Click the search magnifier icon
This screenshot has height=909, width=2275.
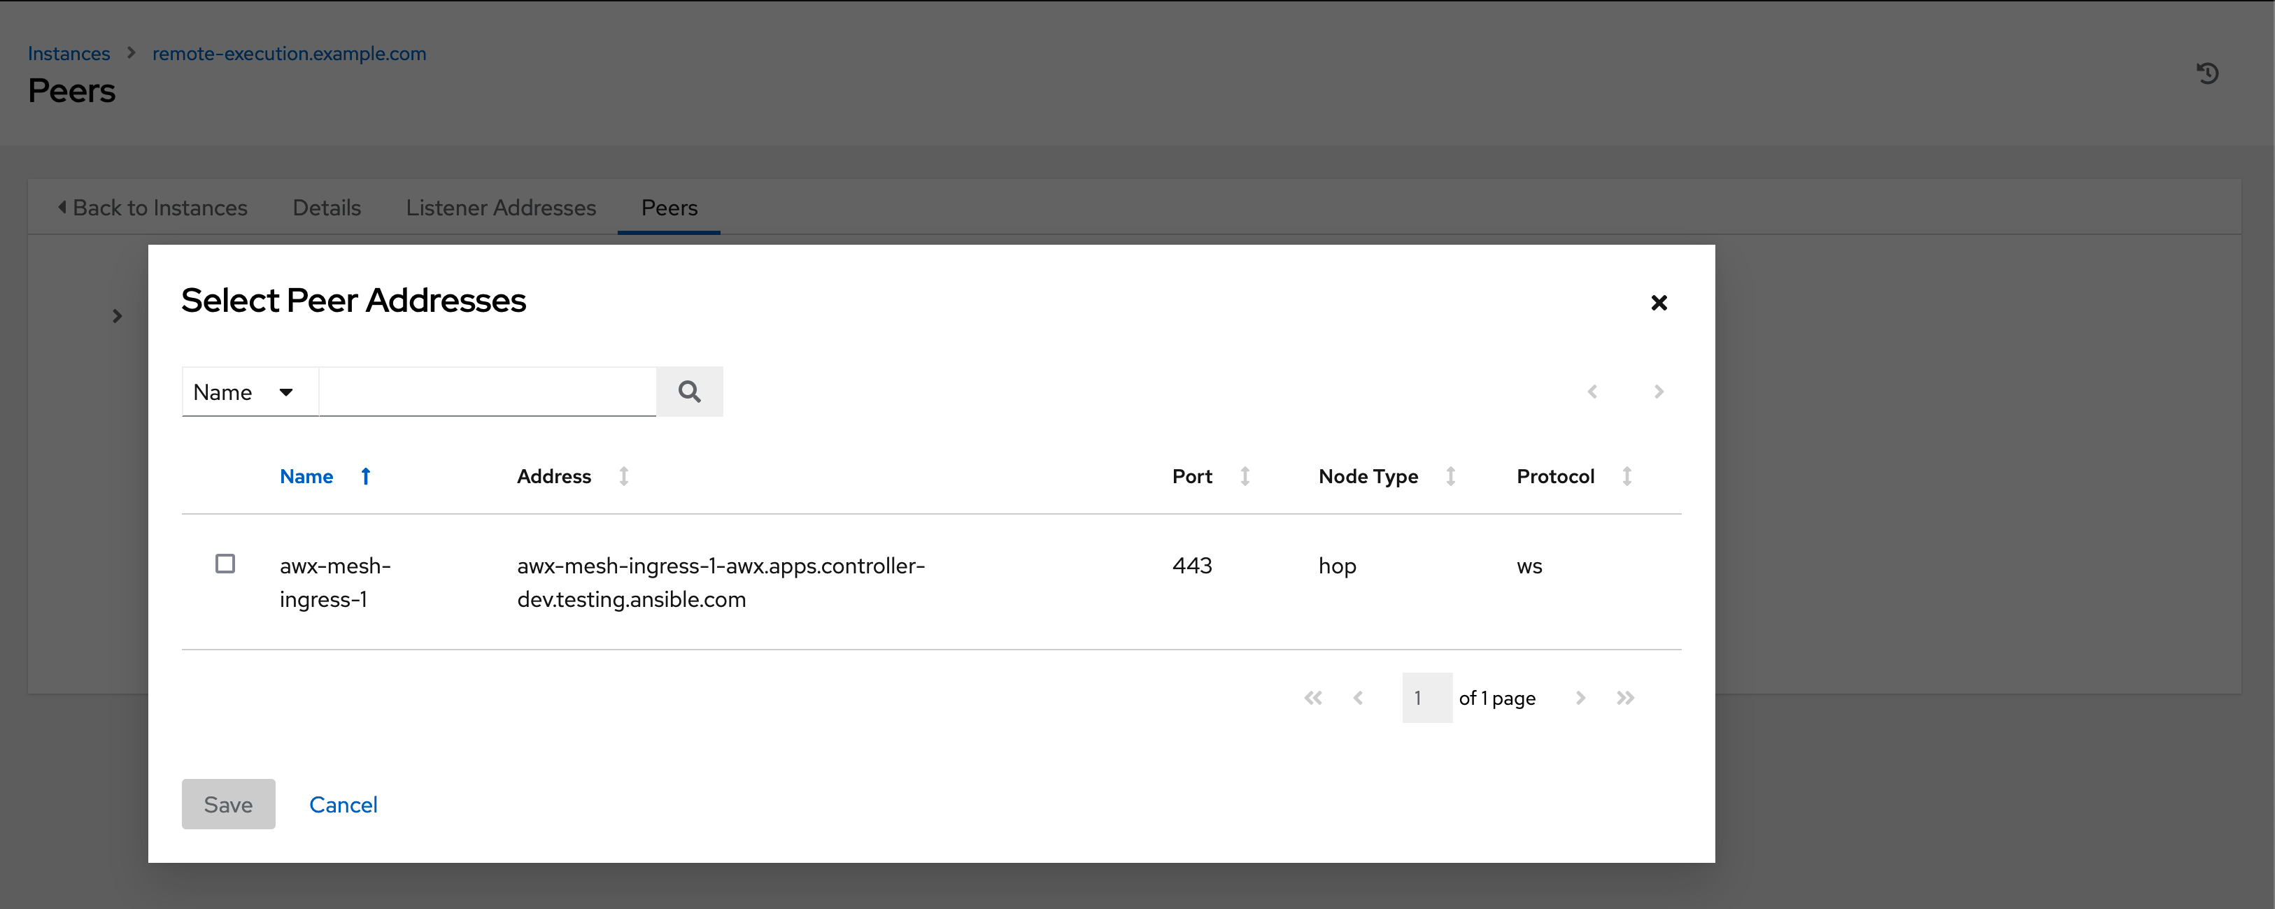[689, 390]
